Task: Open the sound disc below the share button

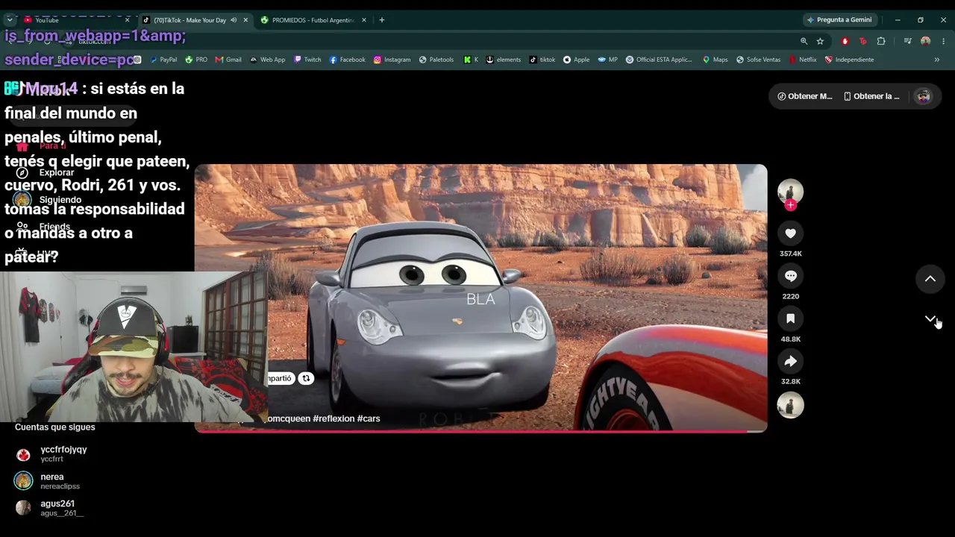Action: (790, 405)
